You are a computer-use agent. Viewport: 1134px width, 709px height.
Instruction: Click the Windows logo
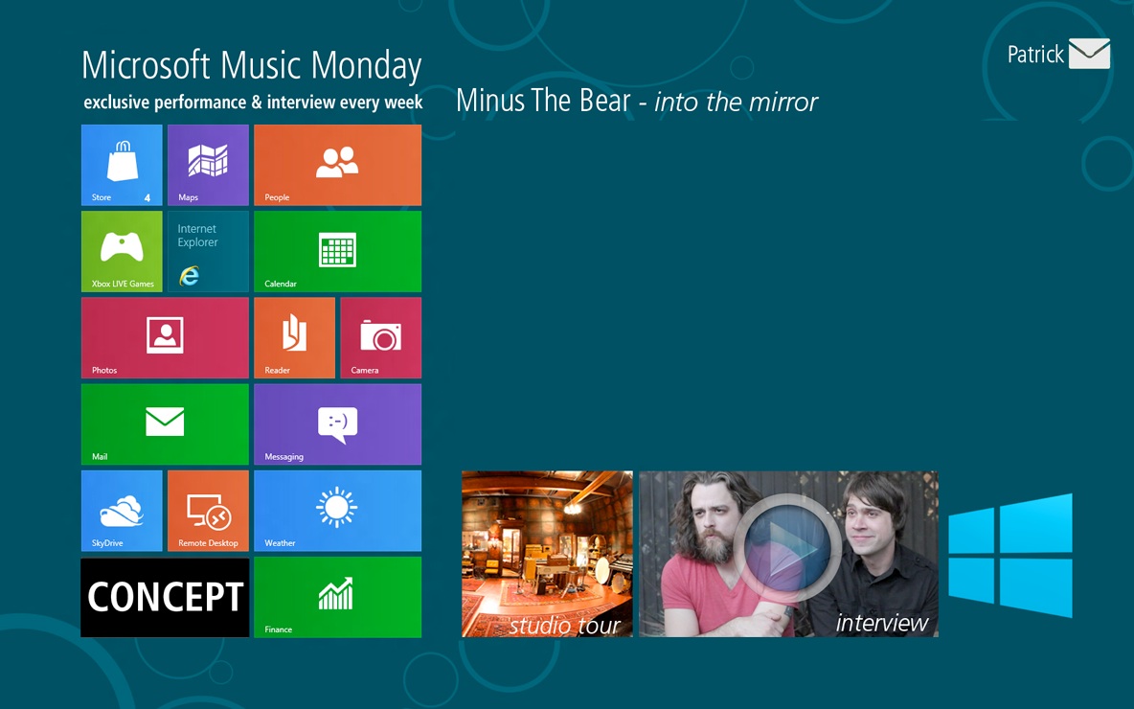[x=1010, y=555]
